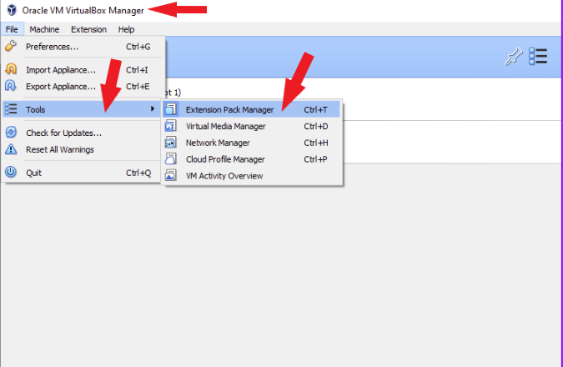Open the Extension menu
The width and height of the screenshot is (563, 367).
88,29
